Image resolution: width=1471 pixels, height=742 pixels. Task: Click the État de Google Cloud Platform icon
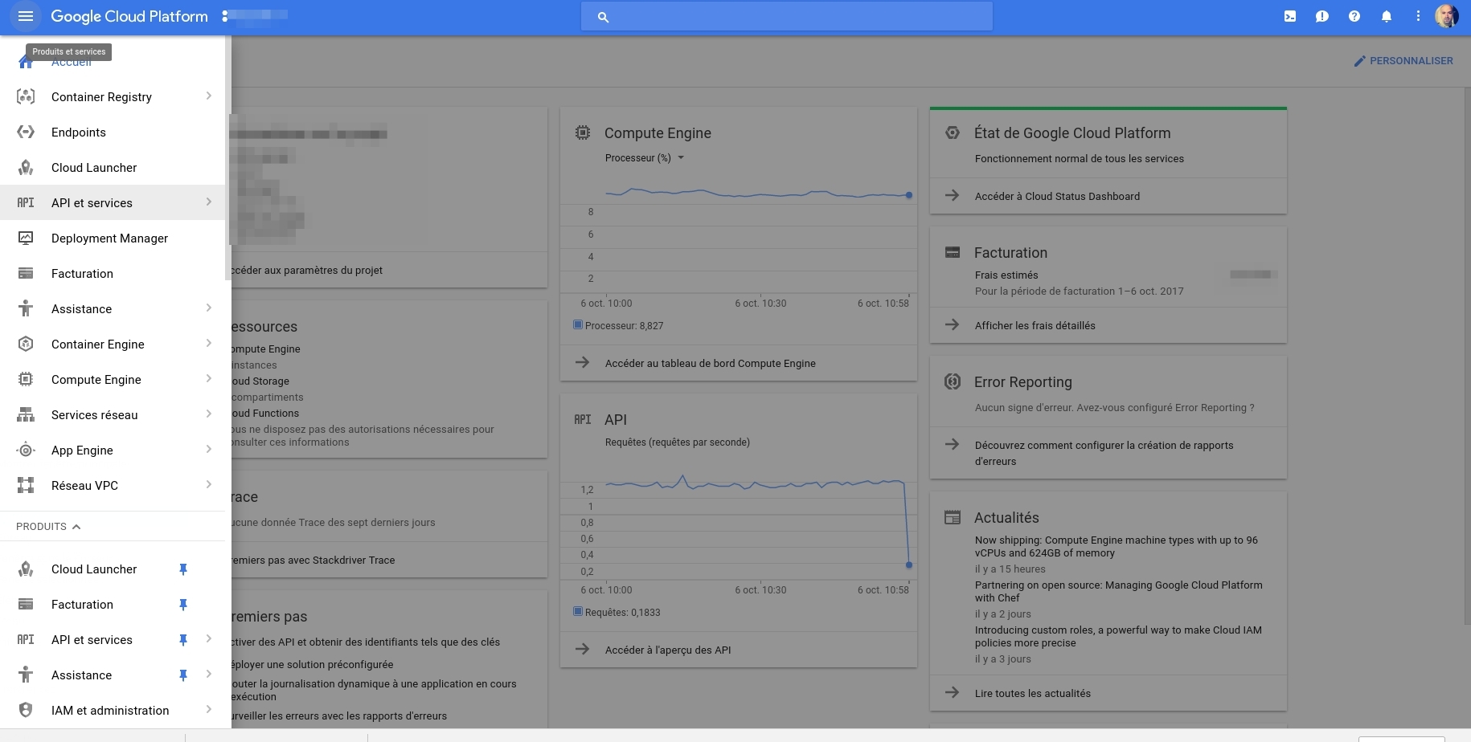click(953, 132)
